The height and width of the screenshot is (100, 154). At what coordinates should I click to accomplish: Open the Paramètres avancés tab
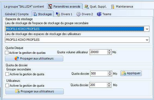point(65,7)
